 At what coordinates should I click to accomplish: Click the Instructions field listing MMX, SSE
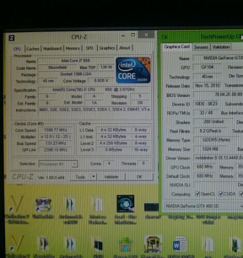tap(94, 109)
